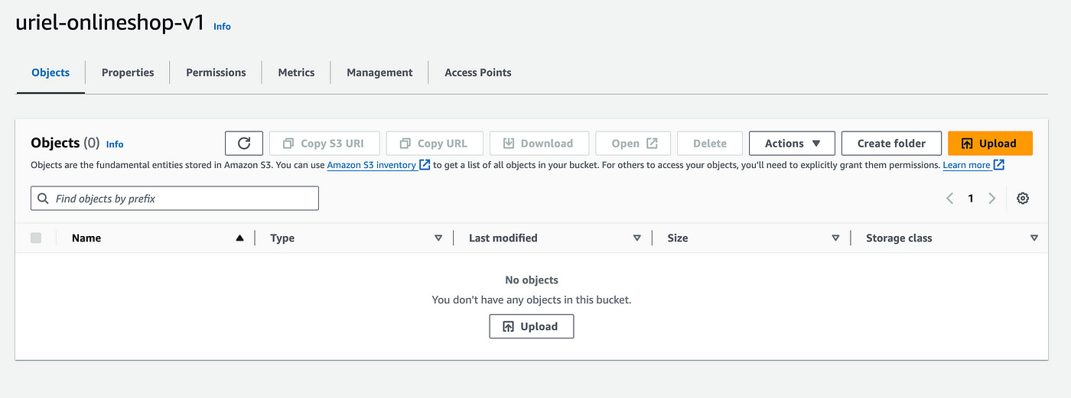
Task: Click the Type column header
Action: (282, 238)
